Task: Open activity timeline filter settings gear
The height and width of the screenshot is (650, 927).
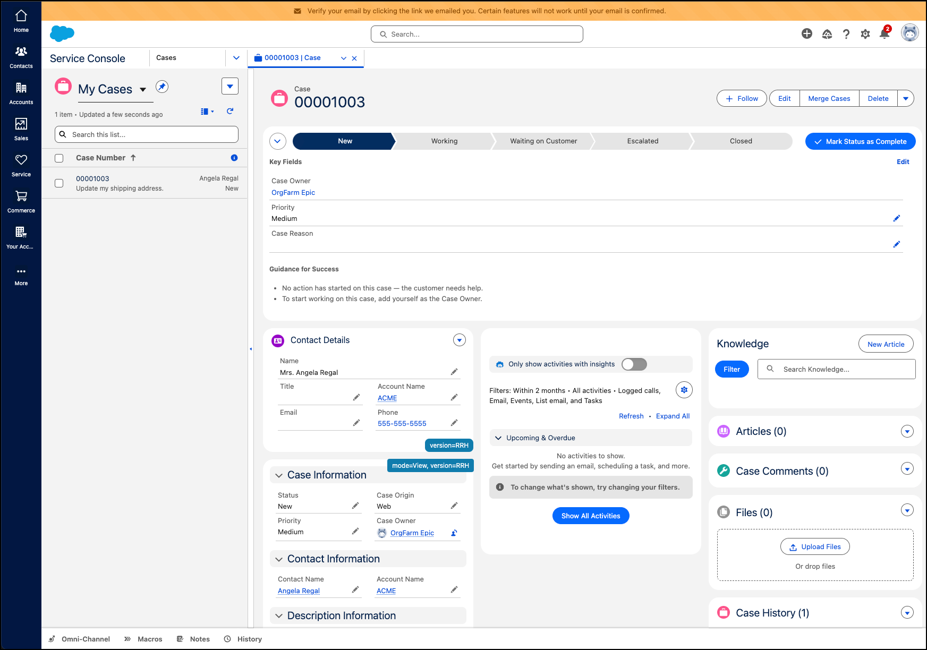Action: (x=684, y=390)
